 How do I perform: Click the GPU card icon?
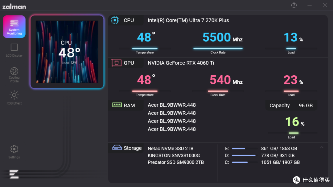pyautogui.click(x=116, y=63)
